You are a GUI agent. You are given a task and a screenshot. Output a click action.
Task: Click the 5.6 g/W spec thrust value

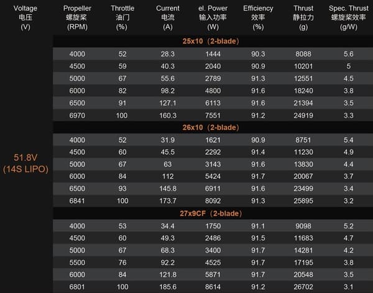[349, 54]
